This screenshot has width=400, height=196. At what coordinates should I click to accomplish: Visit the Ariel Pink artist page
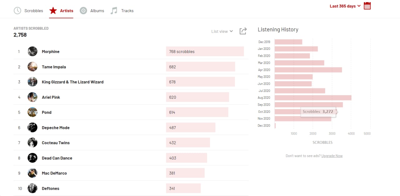51,97
